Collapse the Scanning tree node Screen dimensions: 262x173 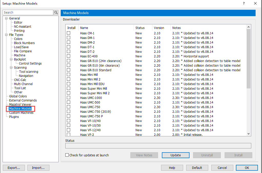pos(11,67)
